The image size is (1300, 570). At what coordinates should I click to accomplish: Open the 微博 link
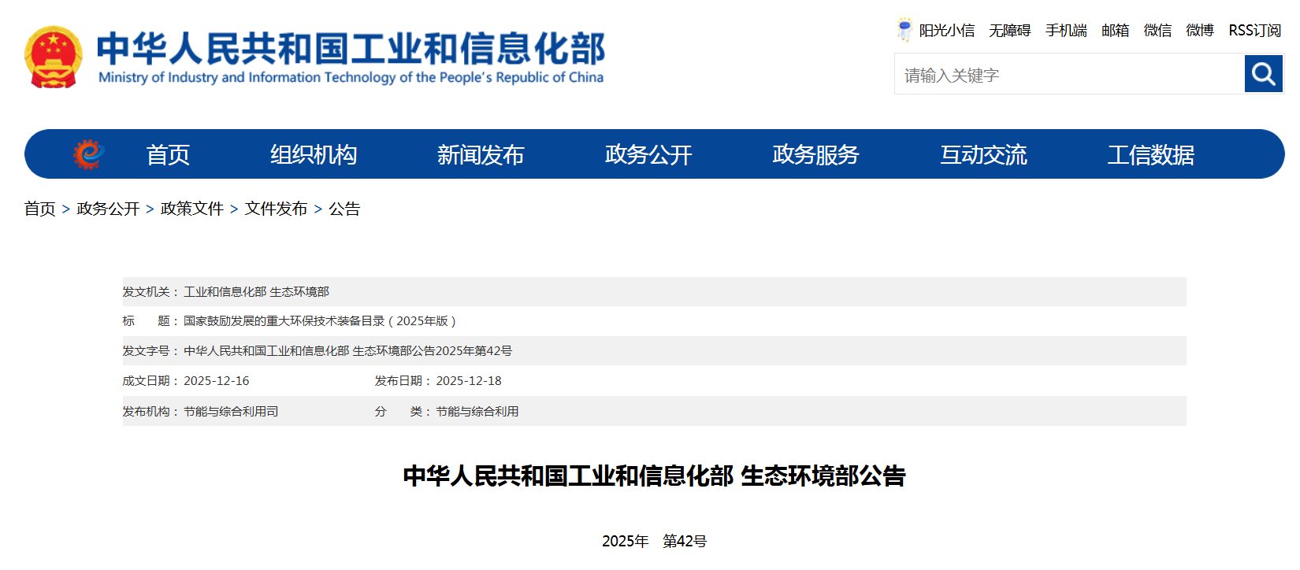pos(1200,31)
